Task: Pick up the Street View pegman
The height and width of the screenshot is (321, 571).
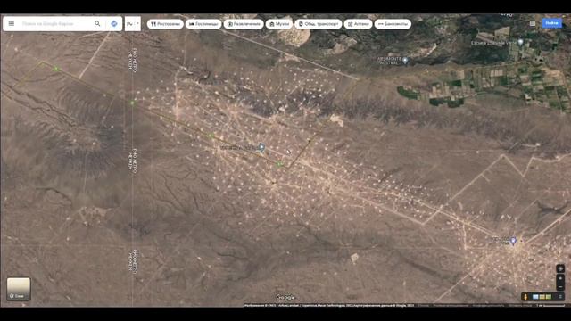Action: (525, 297)
